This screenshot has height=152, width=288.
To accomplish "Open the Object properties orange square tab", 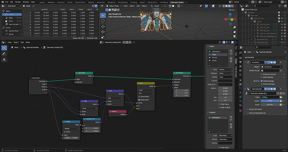I will pyautogui.click(x=240, y=80).
